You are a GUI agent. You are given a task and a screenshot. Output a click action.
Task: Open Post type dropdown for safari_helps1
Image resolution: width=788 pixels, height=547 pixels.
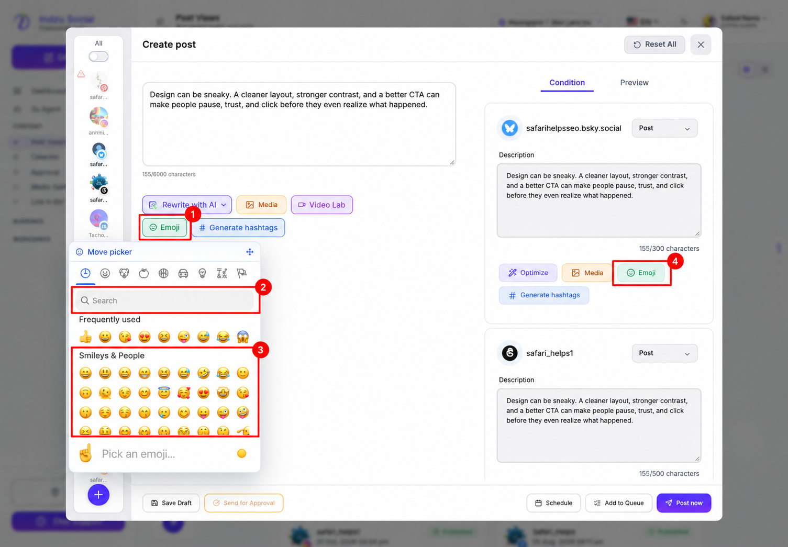[664, 353]
